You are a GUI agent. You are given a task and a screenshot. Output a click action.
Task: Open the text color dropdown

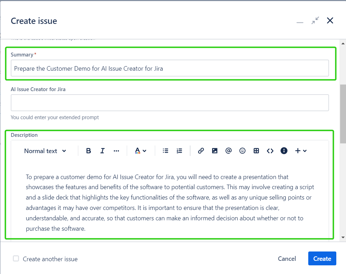140,151
